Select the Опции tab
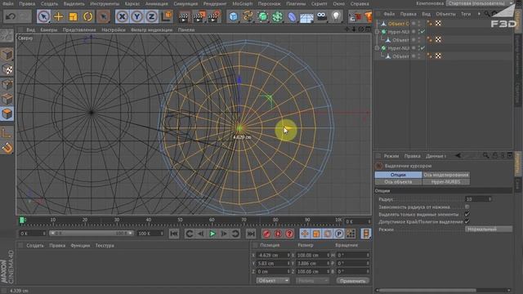Viewport: 523px width, 294px height. pyautogui.click(x=398, y=175)
